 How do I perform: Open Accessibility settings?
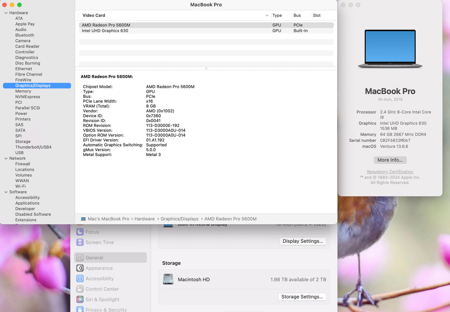click(80, 278)
